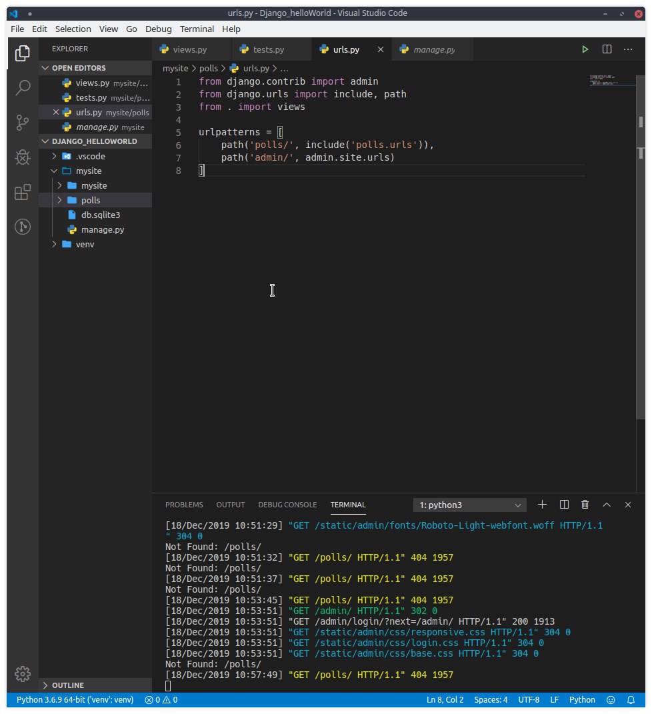This screenshot has width=652, height=714.
Task: Switch to the Problems panel tab
Action: point(184,505)
